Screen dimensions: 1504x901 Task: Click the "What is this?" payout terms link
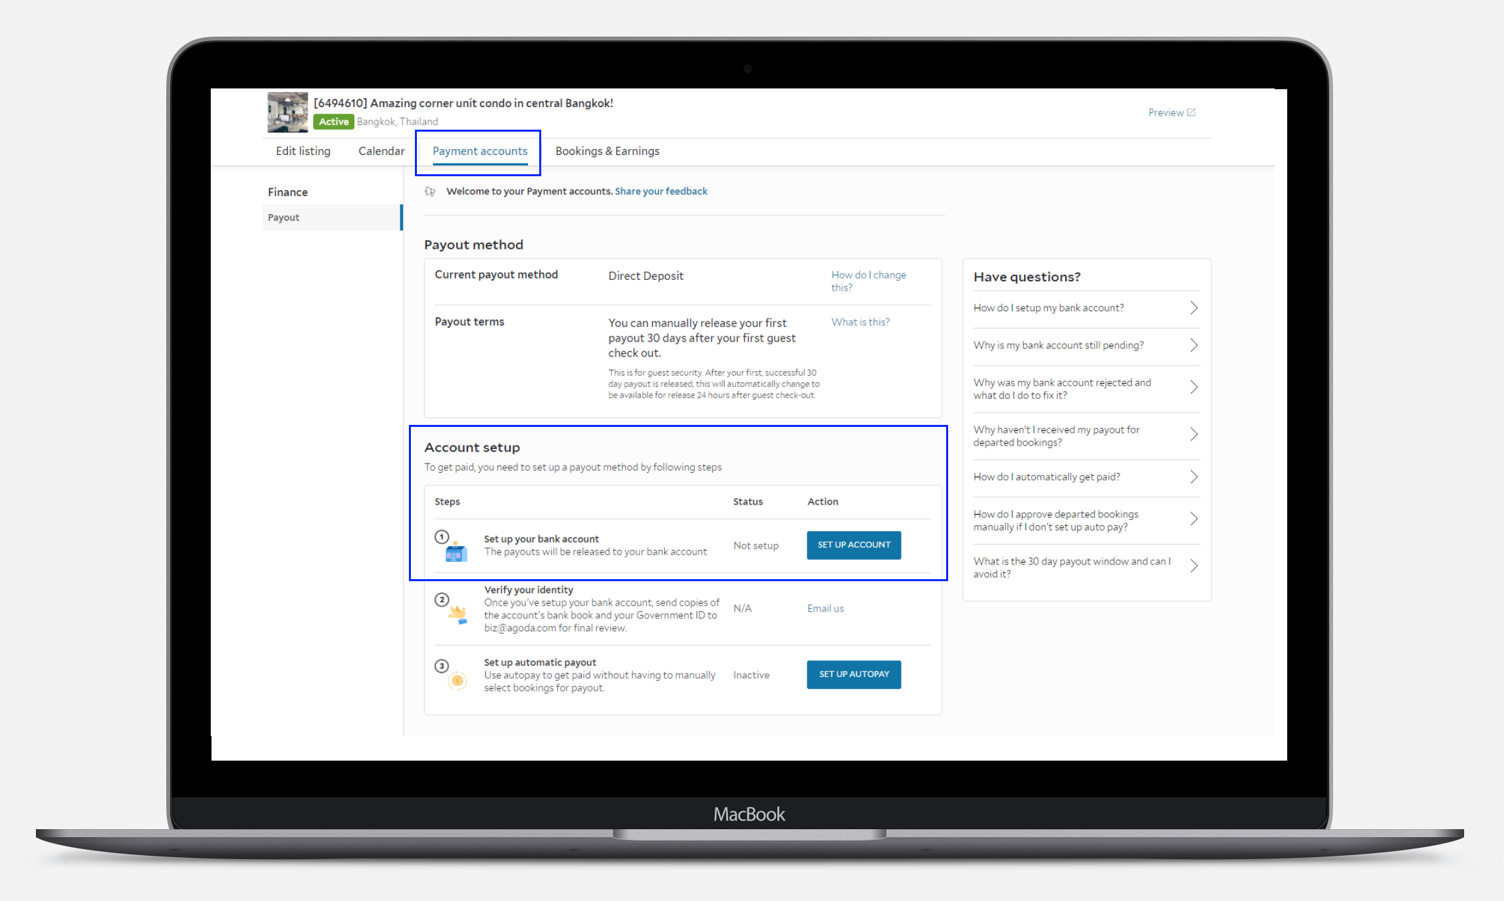tap(860, 322)
